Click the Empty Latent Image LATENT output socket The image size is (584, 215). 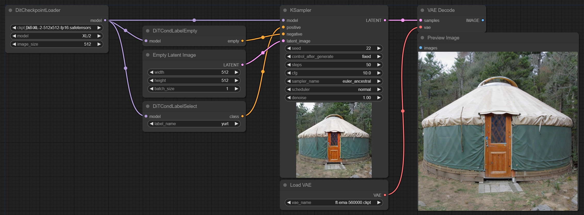point(242,65)
